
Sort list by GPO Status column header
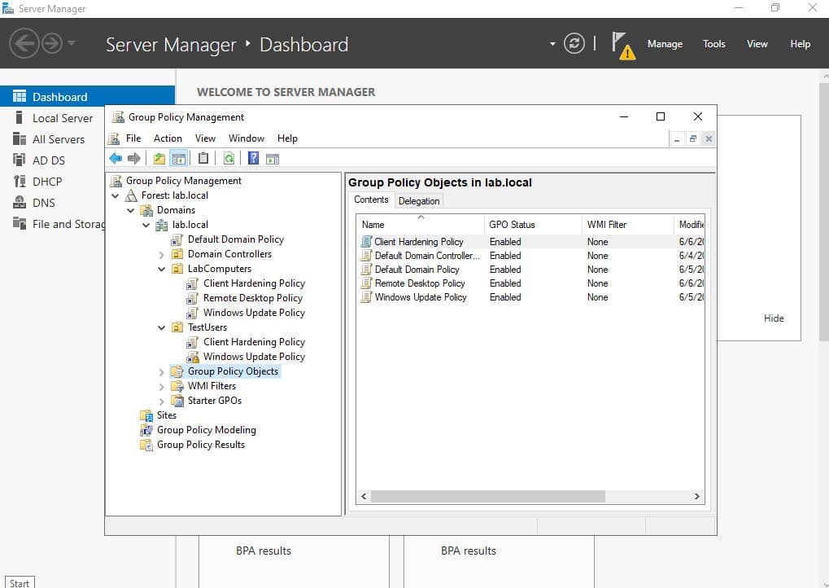(x=512, y=225)
